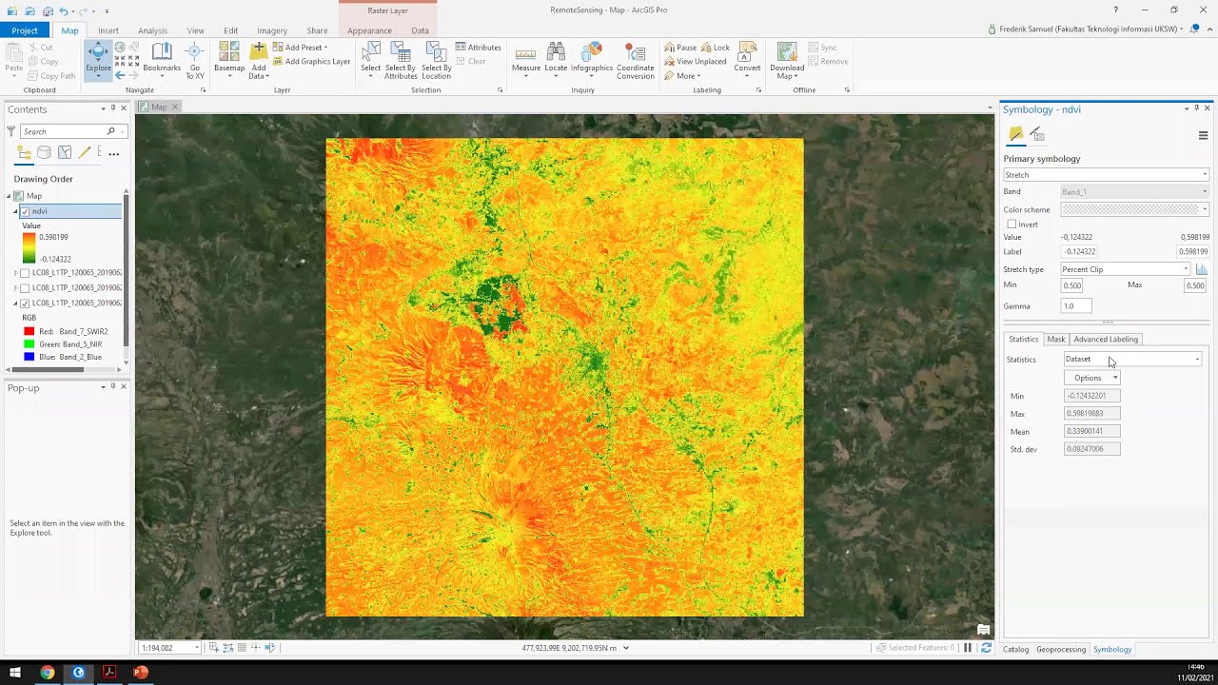Switch to the Catalog pane tab

(1015, 649)
